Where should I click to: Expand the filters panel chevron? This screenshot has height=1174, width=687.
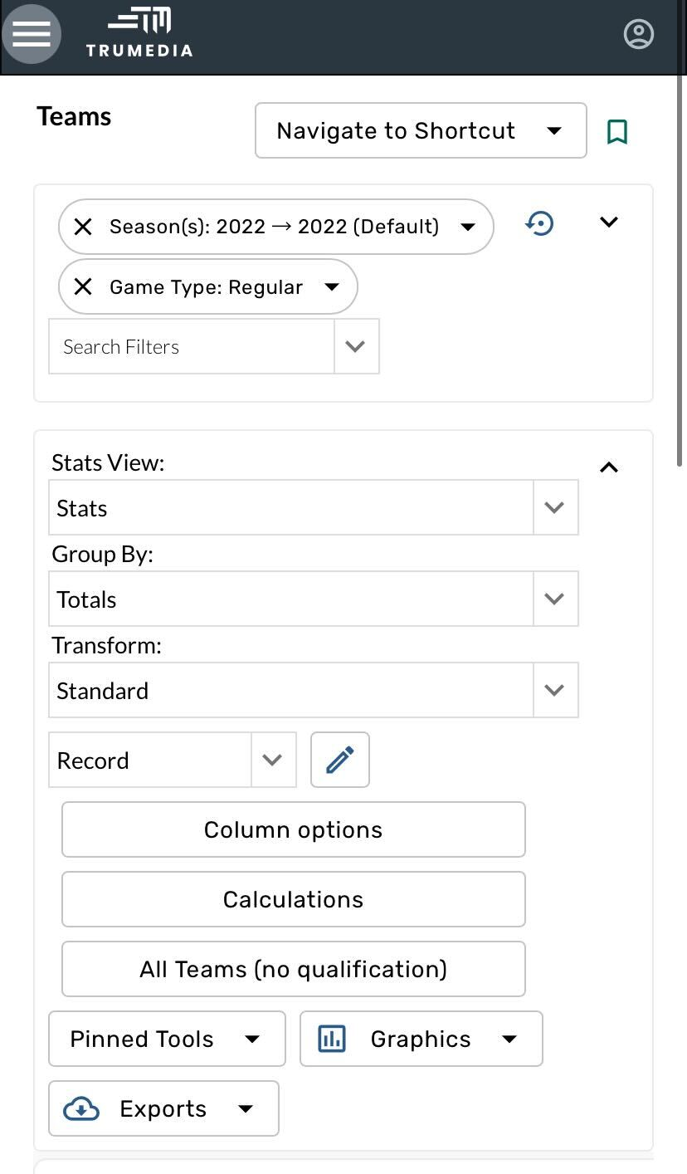(x=609, y=222)
